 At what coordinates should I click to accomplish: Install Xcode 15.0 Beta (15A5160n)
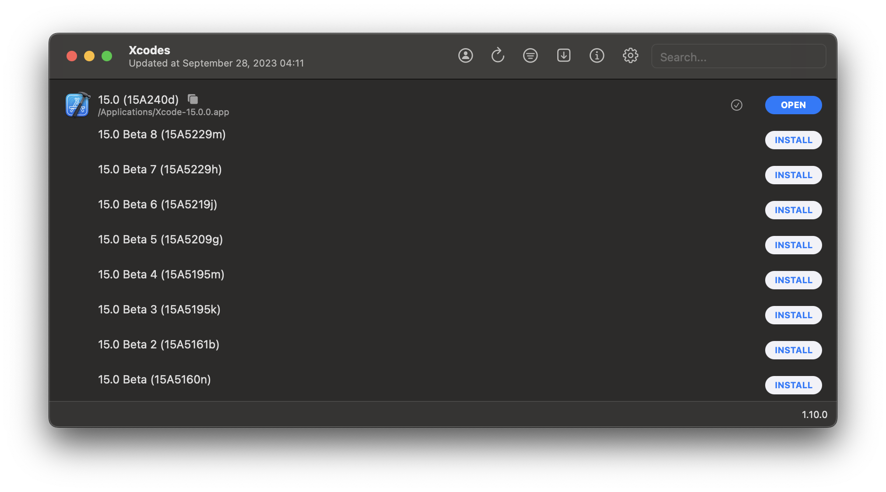pyautogui.click(x=793, y=385)
